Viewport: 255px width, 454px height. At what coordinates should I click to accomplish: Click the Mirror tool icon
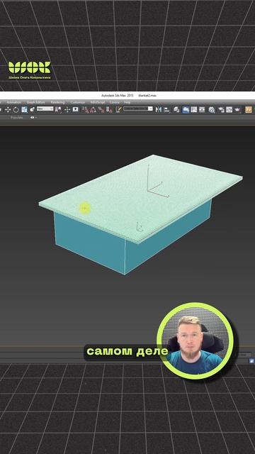tap(159, 109)
